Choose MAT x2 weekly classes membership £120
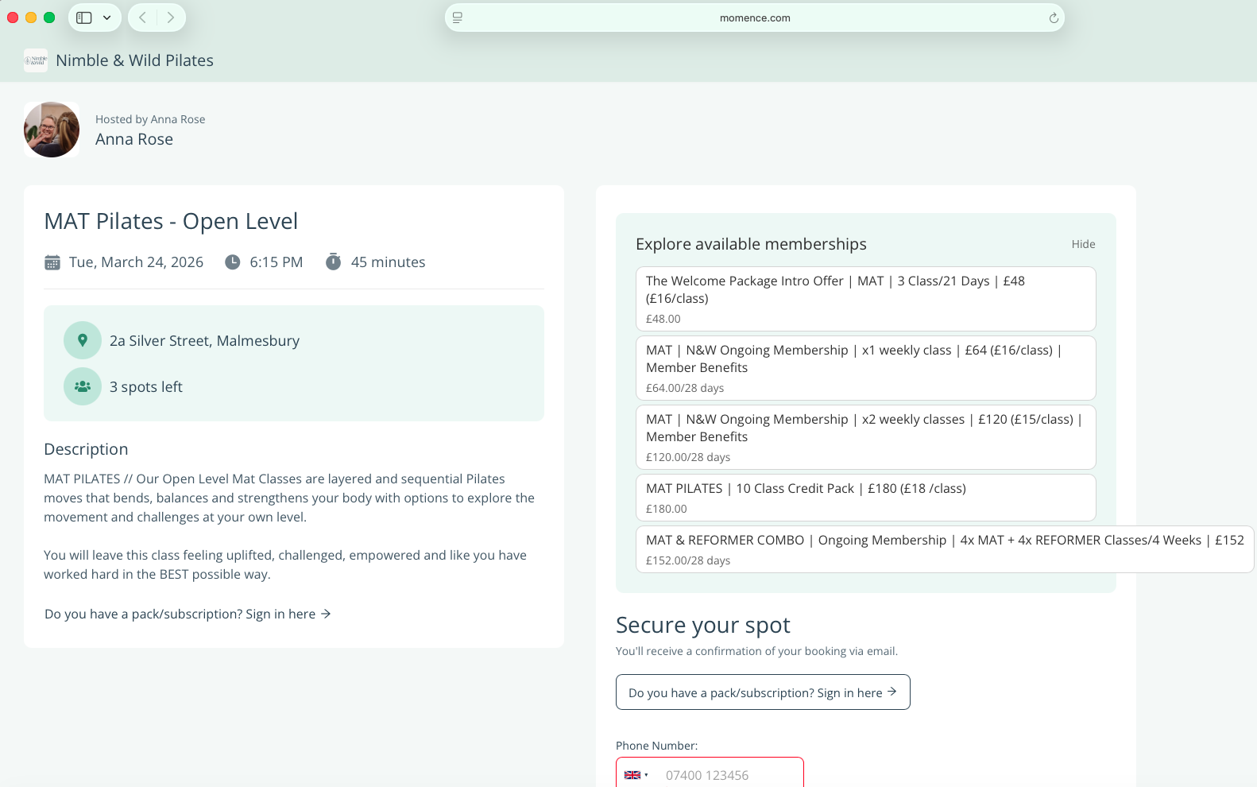Screen dimensions: 1257x787 coord(865,437)
